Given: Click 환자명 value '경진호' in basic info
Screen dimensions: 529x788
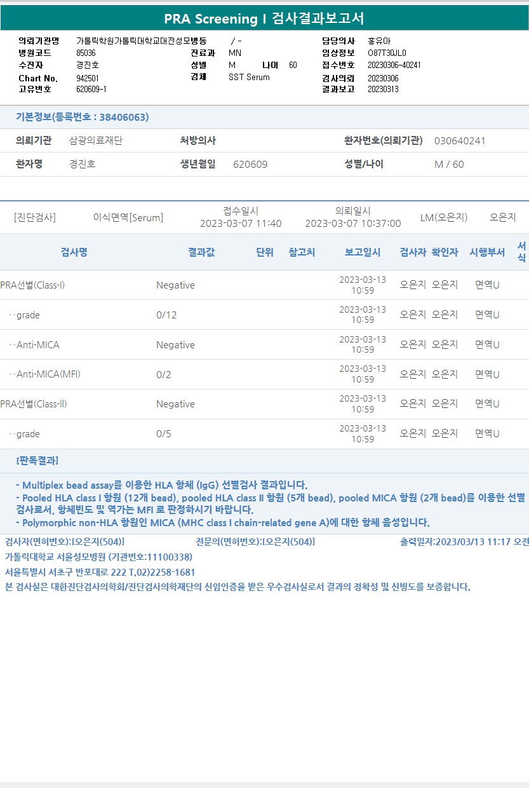Looking at the screenshot, I should 83,164.
